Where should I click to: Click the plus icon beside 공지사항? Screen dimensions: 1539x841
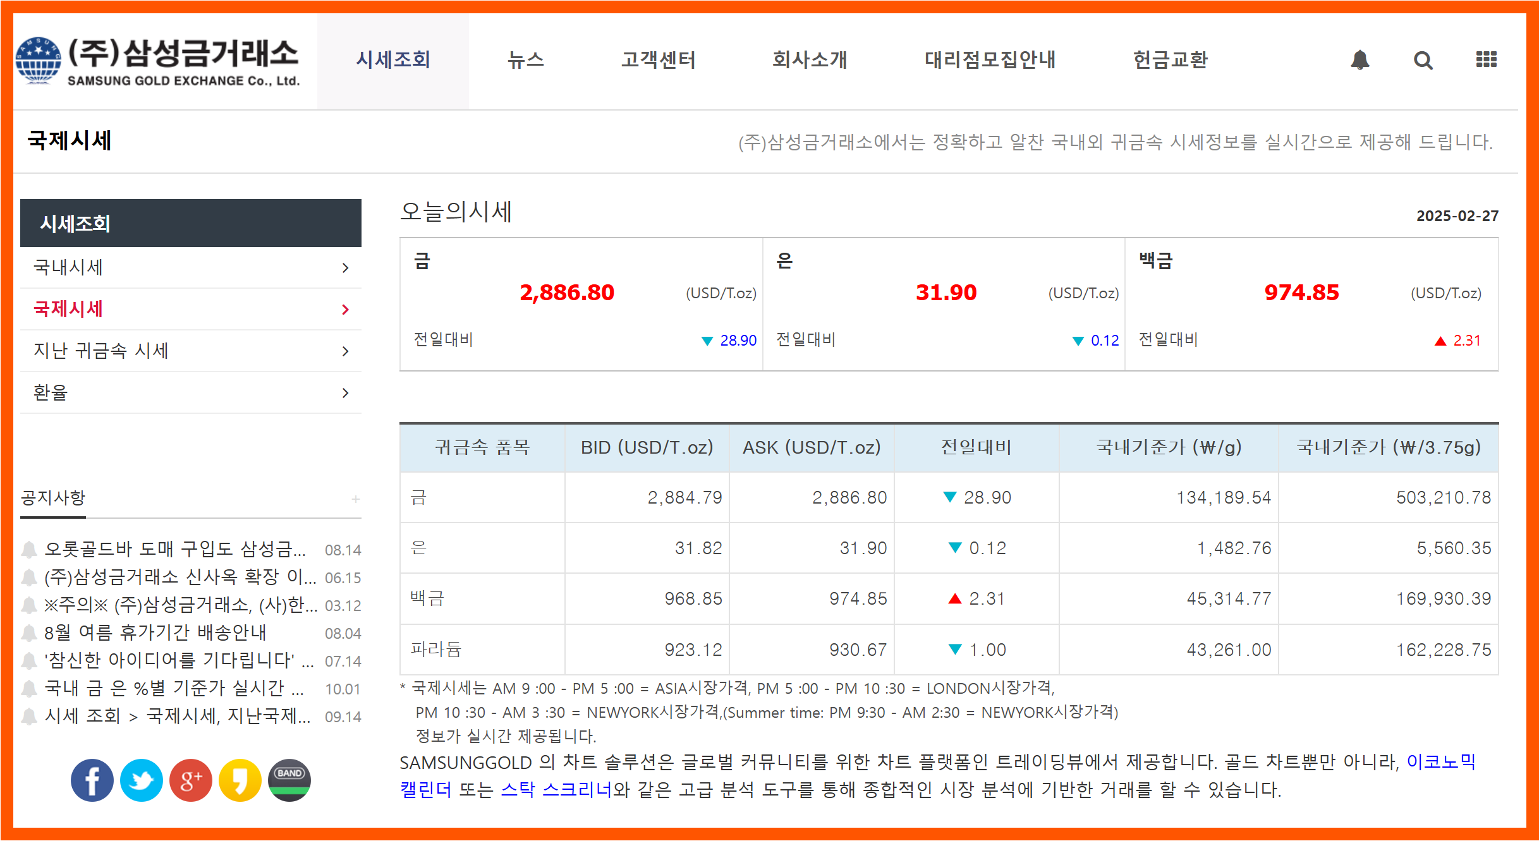click(x=356, y=499)
